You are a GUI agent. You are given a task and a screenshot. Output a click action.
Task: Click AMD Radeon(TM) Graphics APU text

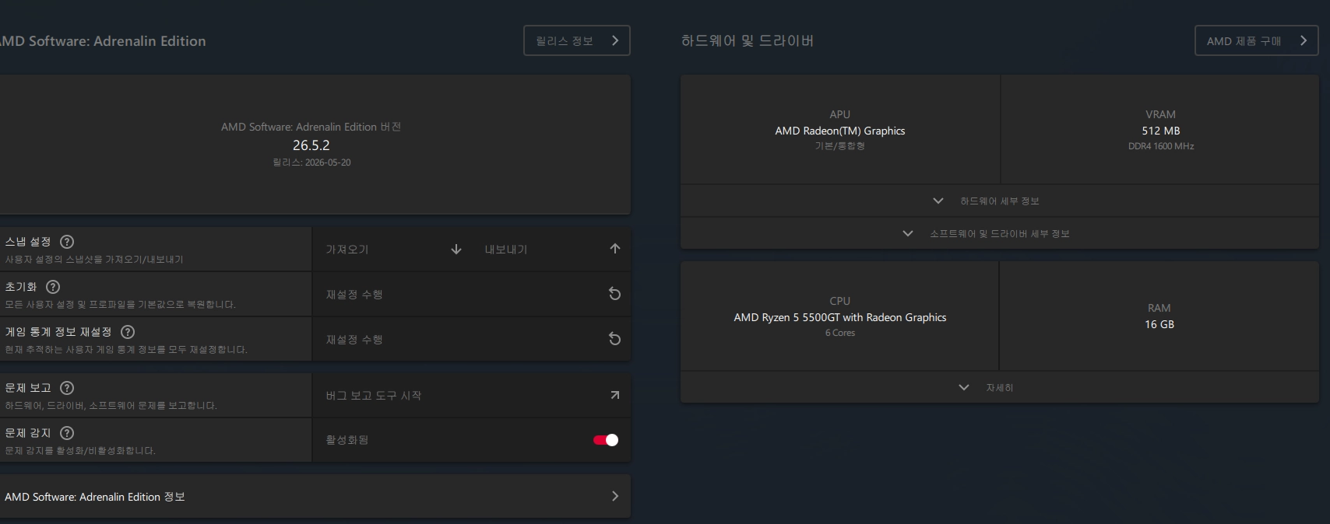pyautogui.click(x=840, y=131)
